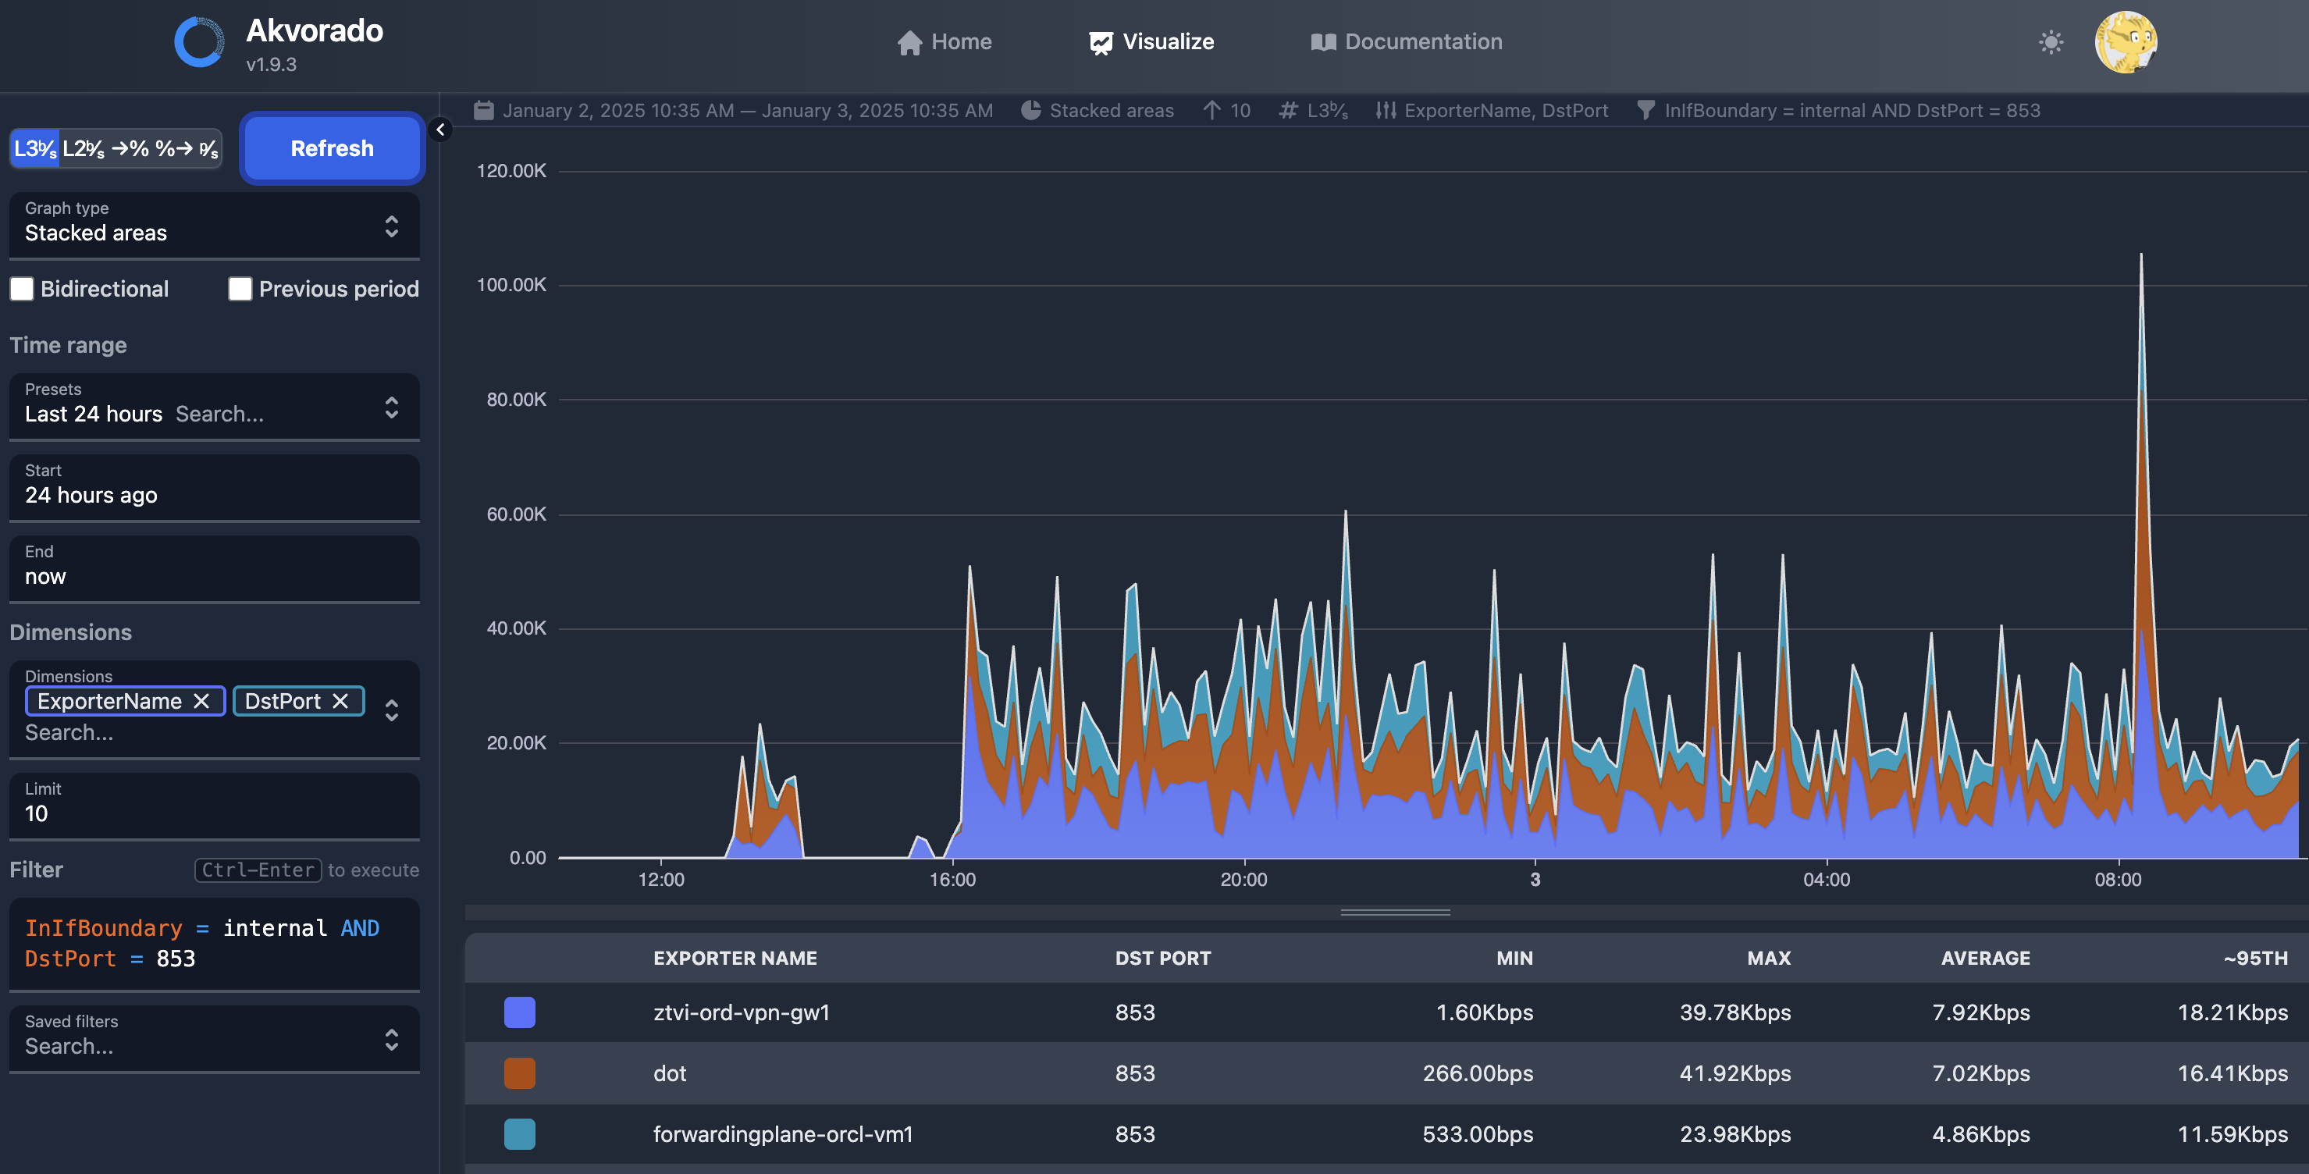
Task: Select L3 bits per second units
Action: 35,149
